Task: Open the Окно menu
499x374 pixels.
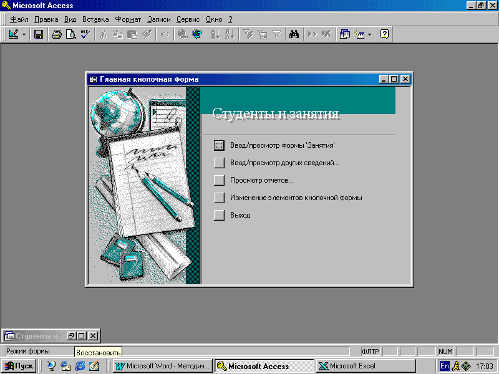Action: click(x=214, y=19)
